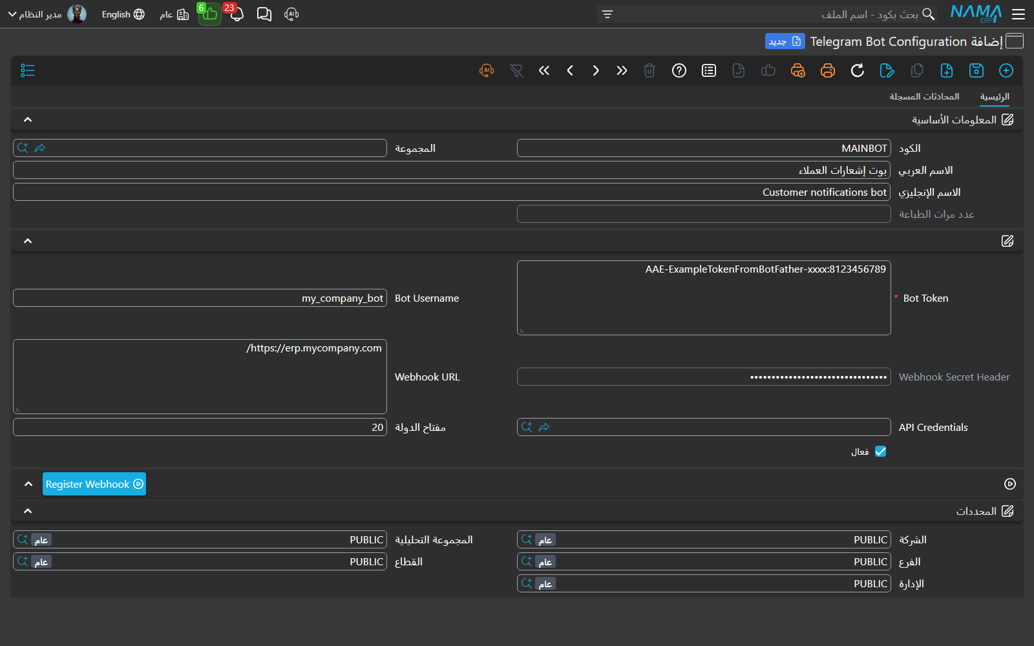Switch to المحادثات المسجلة tab
The image size is (1034, 646).
924,96
